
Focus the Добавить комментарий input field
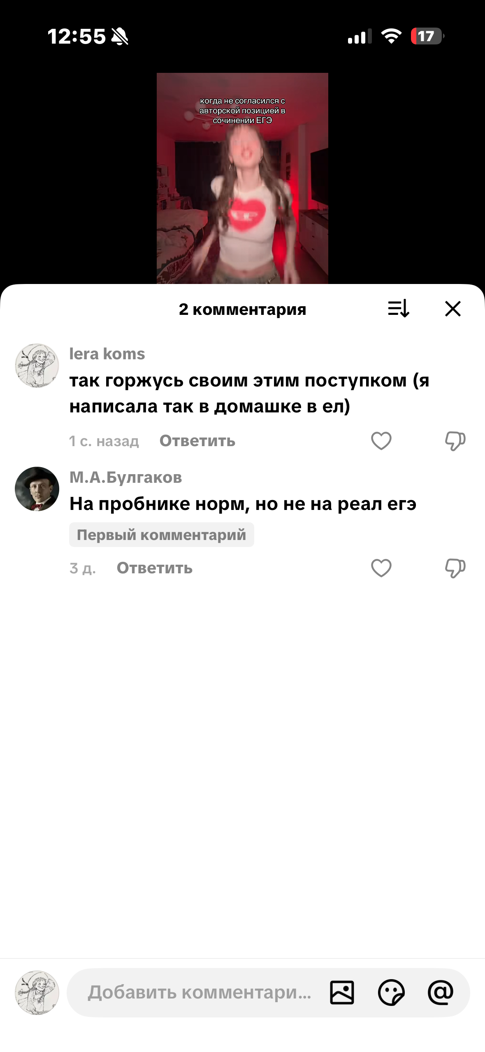(x=200, y=992)
